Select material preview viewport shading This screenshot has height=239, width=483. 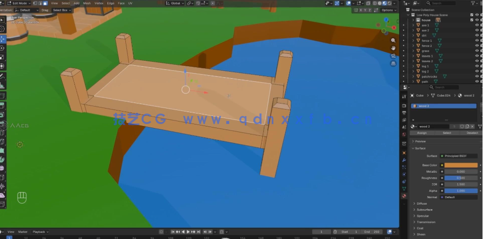385,3
